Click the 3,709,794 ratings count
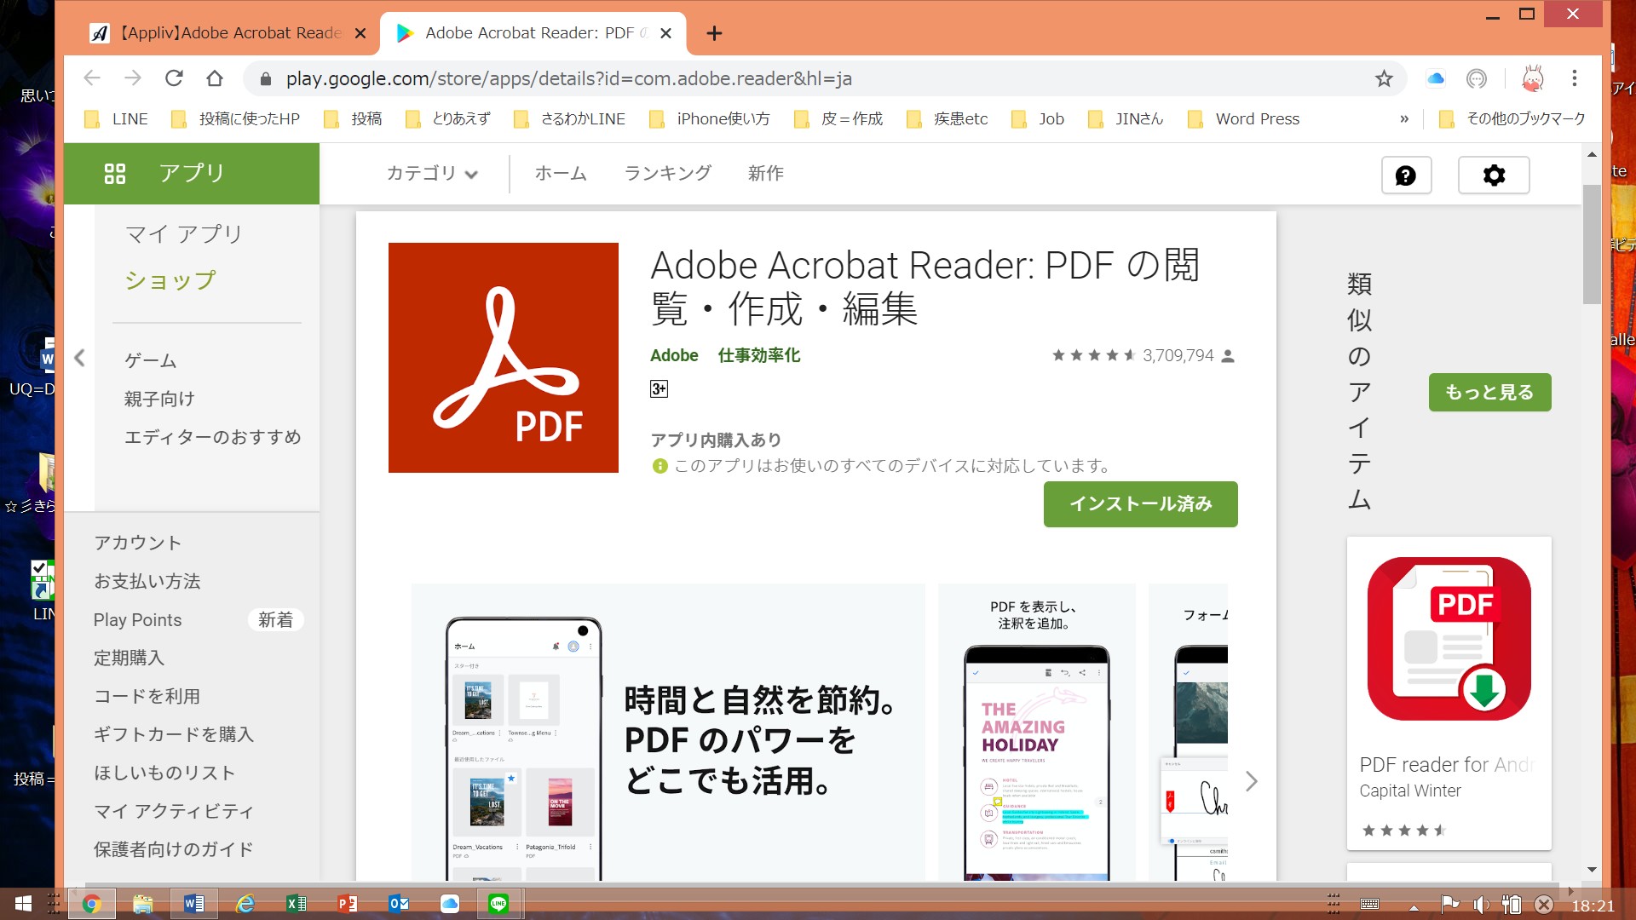The height and width of the screenshot is (920, 1636). [1178, 356]
